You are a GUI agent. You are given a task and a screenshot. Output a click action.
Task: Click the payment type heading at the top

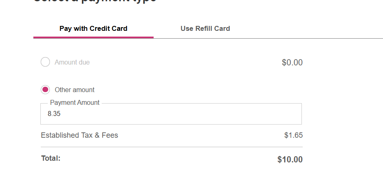point(95,1)
